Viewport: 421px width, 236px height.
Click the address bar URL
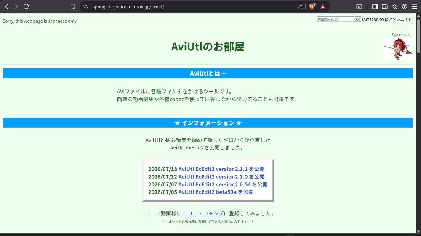pos(128,7)
